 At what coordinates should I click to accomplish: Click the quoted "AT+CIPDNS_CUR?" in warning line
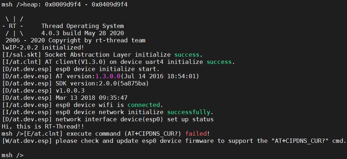300,141
